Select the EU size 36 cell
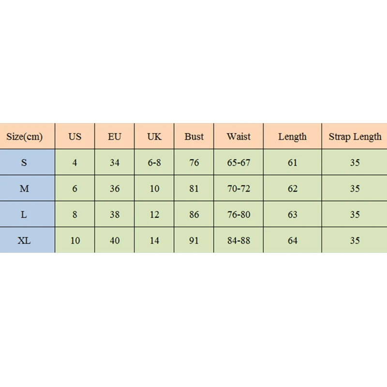 coord(115,189)
